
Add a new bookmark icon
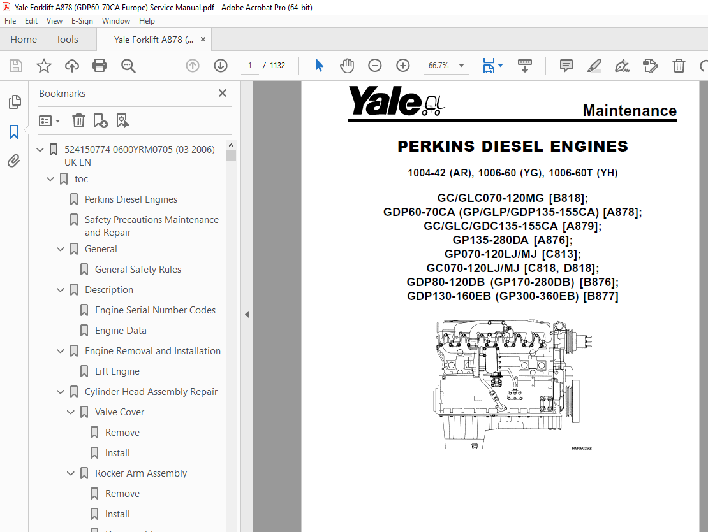pyautogui.click(x=100, y=121)
